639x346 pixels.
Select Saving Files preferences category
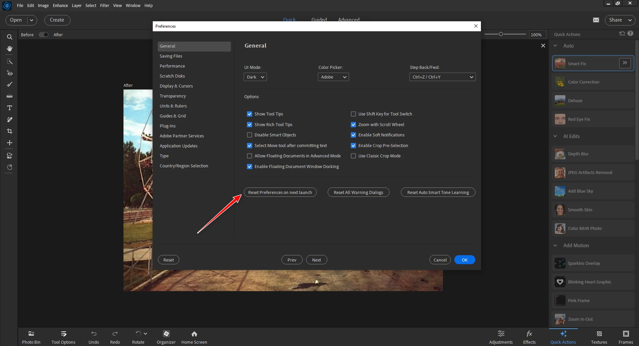coord(194,56)
